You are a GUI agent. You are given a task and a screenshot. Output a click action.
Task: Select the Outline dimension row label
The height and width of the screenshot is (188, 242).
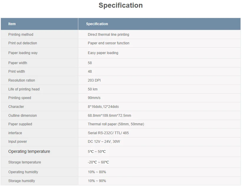point(23,116)
